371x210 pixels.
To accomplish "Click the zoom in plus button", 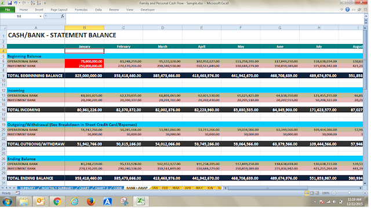I will coord(365,193).
